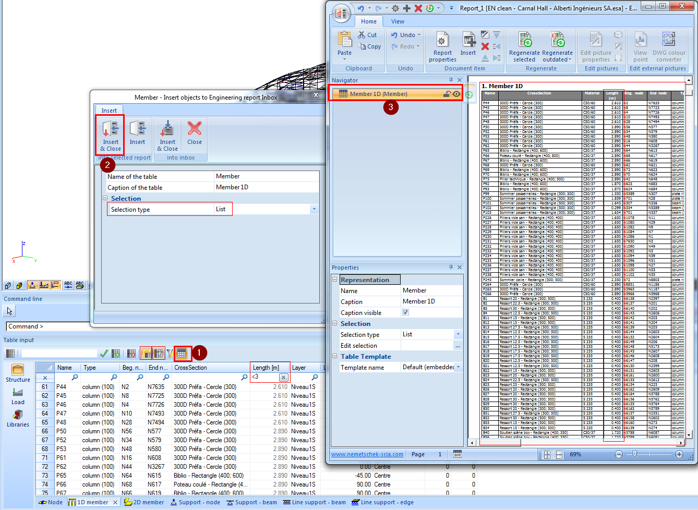
Task: Click the Edit selection ellipsis button
Action: 458,346
